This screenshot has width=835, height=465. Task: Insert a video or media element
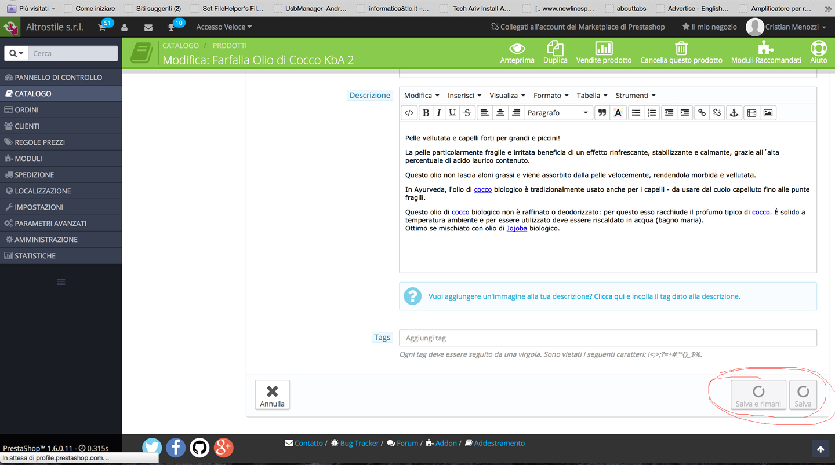752,113
